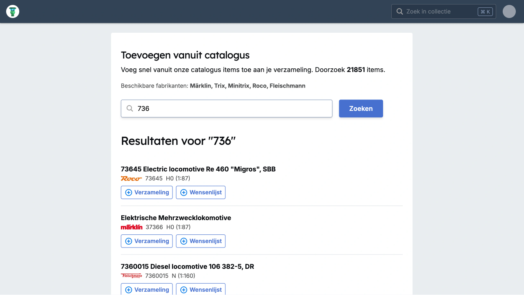Open the item titled "Elektrische Mehrzwecklokomotive"
The image size is (524, 295).
click(x=176, y=218)
